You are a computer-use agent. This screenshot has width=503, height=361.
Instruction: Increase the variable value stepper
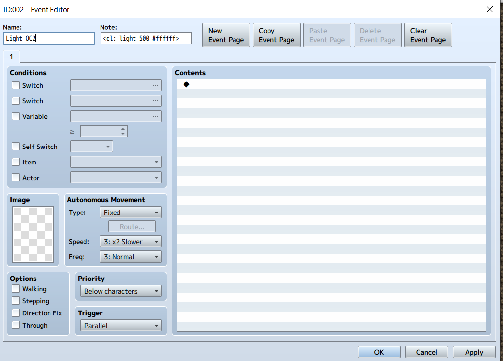click(123, 129)
